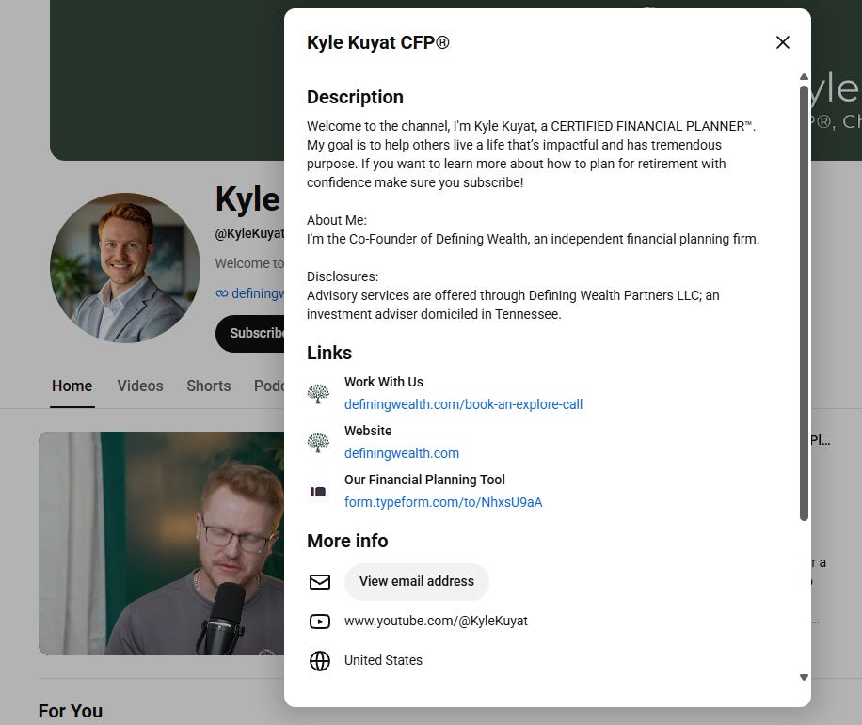Image resolution: width=862 pixels, height=725 pixels.
Task: Click the More info heading
Action: click(x=347, y=541)
